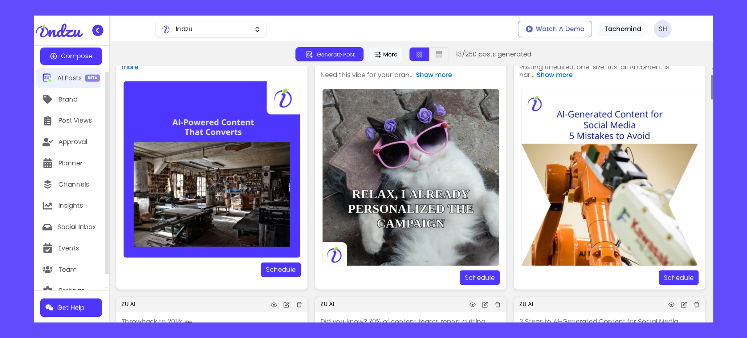747x338 pixels.
Task: Delete the '3 Steps to AI-Generated' post
Action: tap(697, 305)
